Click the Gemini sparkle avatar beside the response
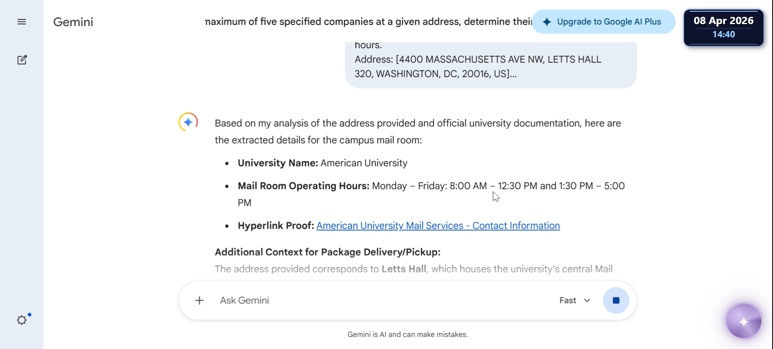Viewport: 773px width, 349px height. pos(188,122)
